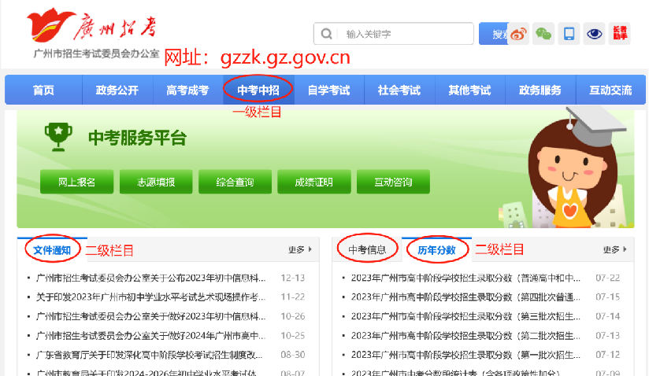
Task: Click the green 志愿填报 button
Action: (156, 182)
